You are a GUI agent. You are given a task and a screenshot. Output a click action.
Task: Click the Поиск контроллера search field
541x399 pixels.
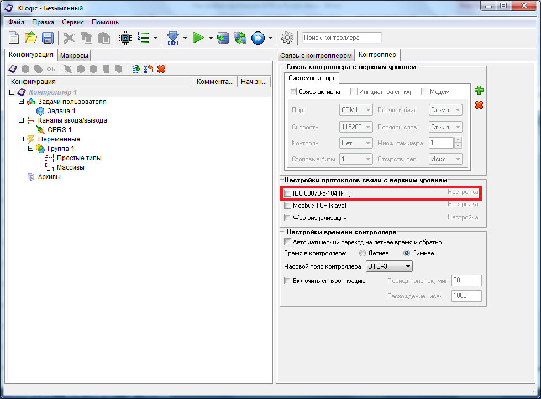342,38
